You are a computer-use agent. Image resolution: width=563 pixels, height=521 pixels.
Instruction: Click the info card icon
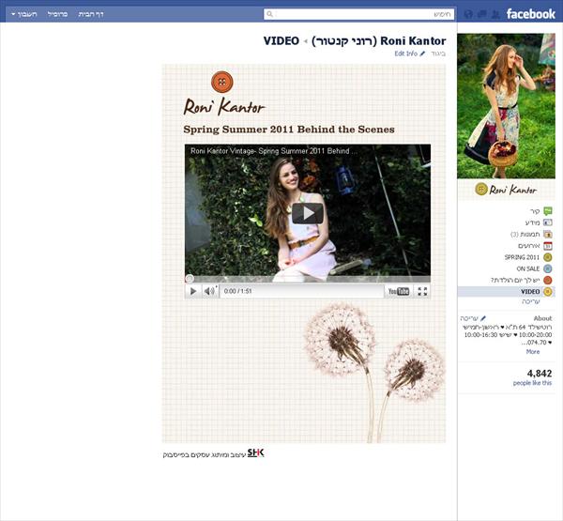(548, 222)
